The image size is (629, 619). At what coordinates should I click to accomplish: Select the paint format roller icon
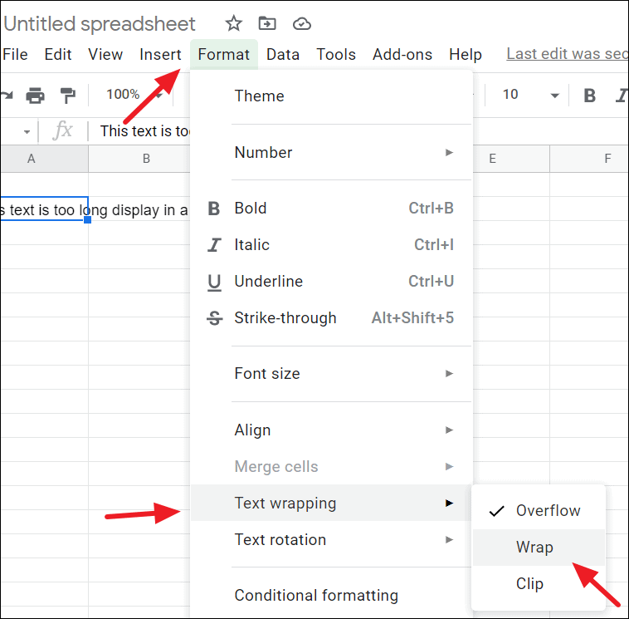pyautogui.click(x=68, y=96)
